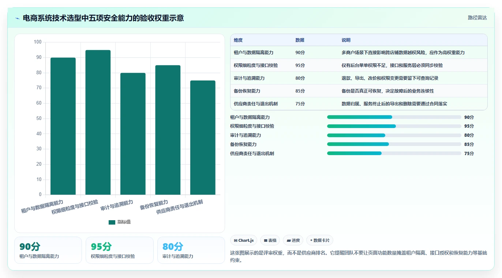Click the description starting 备份是否真正可恢复
The height and width of the screenshot is (278, 502).
pyautogui.click(x=388, y=91)
